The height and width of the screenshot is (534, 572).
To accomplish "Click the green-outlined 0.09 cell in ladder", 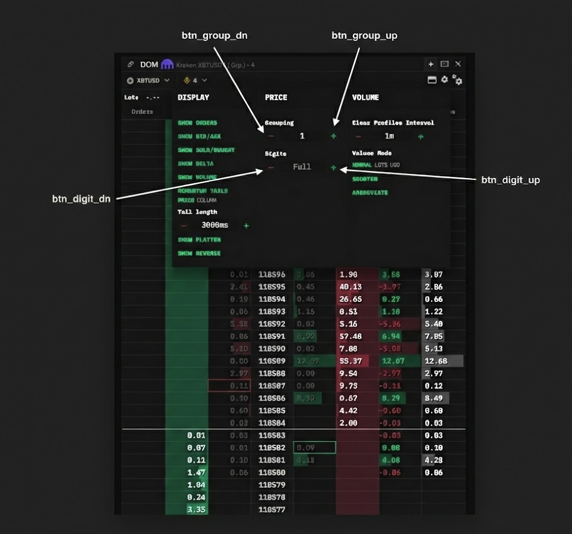I will coord(314,448).
